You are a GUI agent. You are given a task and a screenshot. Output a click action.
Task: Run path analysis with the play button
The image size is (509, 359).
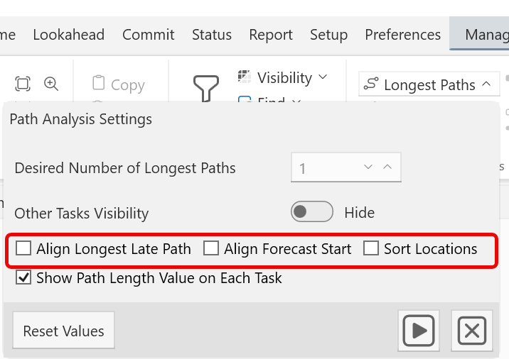pos(419,331)
